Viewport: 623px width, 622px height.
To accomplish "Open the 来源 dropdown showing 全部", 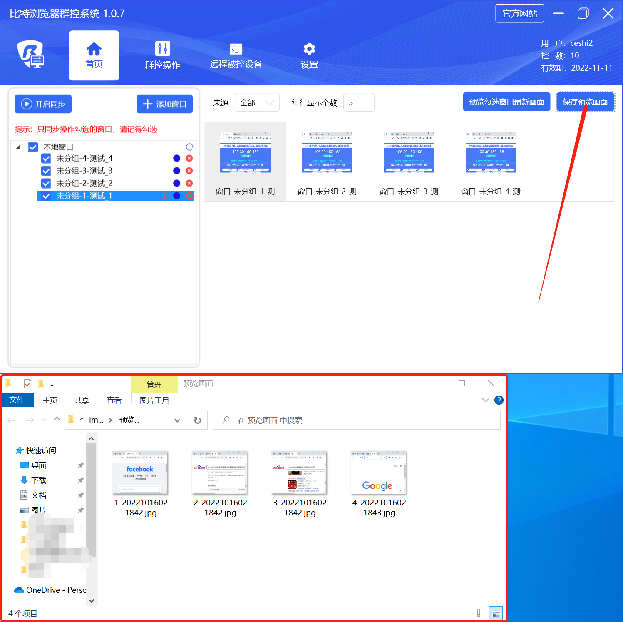I will tap(257, 102).
